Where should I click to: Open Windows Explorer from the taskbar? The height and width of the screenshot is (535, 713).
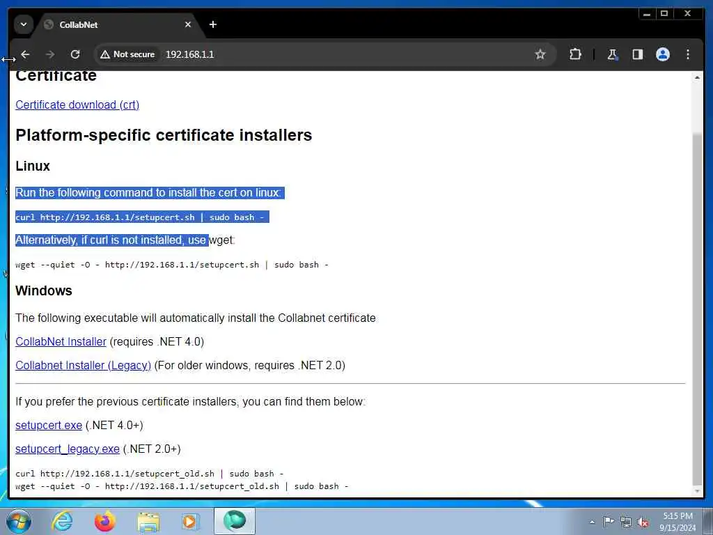[148, 521]
